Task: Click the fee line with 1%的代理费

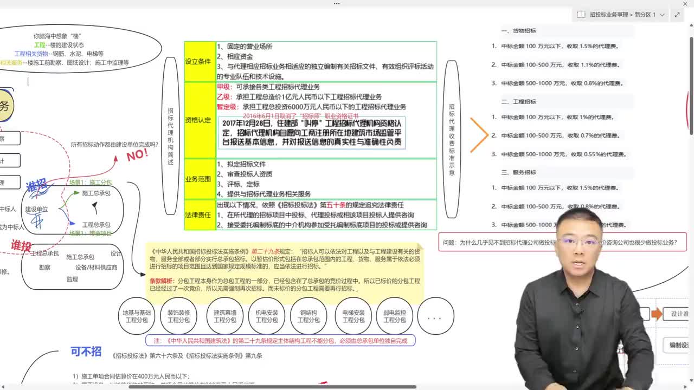Action: 552,117
